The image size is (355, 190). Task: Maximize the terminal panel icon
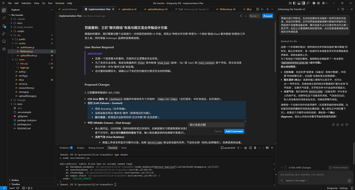[x=267, y=148]
